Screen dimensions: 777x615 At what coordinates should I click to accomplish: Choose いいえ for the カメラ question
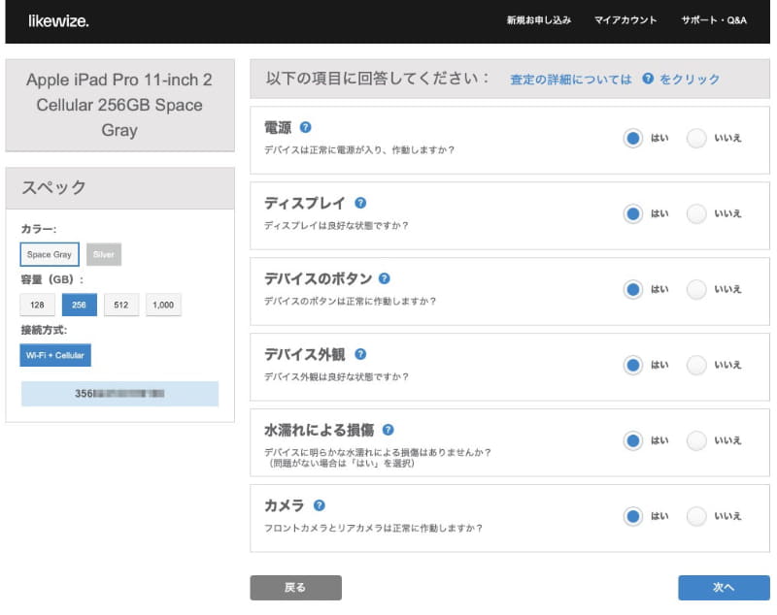pyautogui.click(x=696, y=516)
